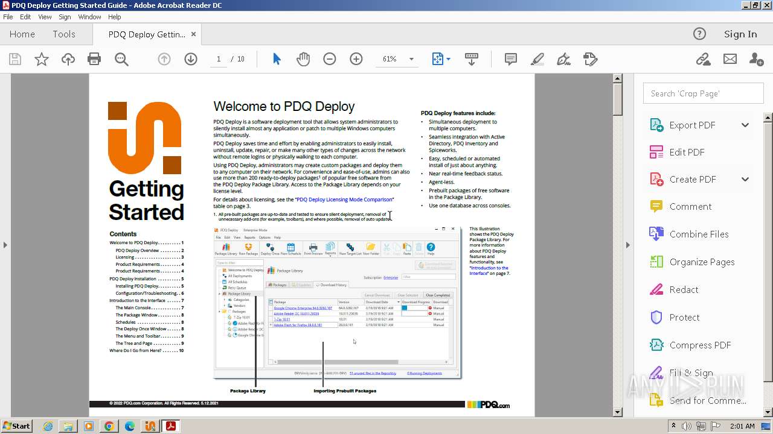Launch the Edit PDF tool

pos(687,152)
